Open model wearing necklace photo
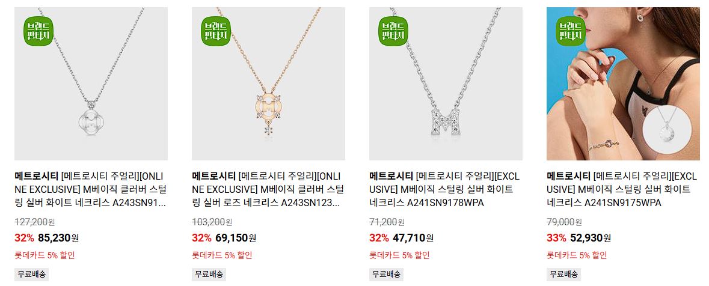This screenshot has width=709, height=286. (x=623, y=84)
